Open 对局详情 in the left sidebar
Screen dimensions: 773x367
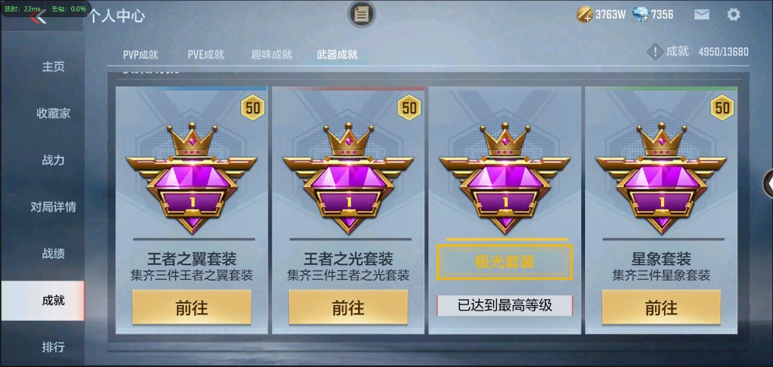pos(53,207)
